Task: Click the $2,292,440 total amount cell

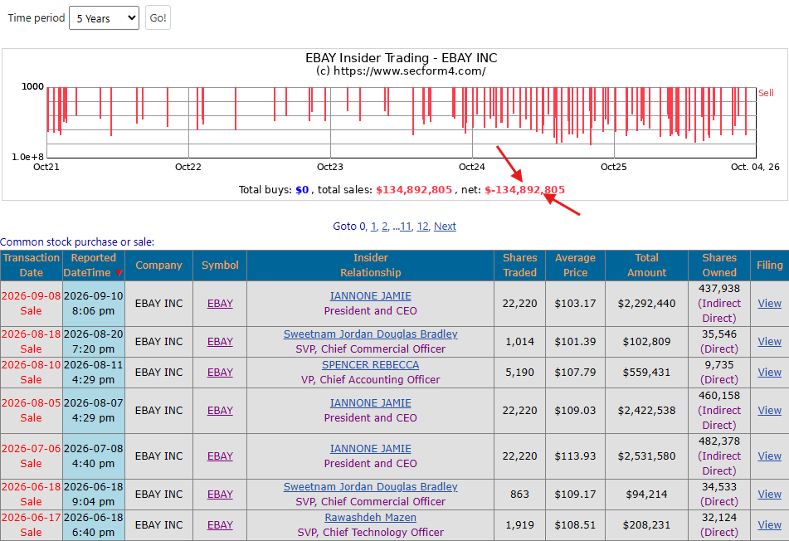Action: (x=646, y=304)
